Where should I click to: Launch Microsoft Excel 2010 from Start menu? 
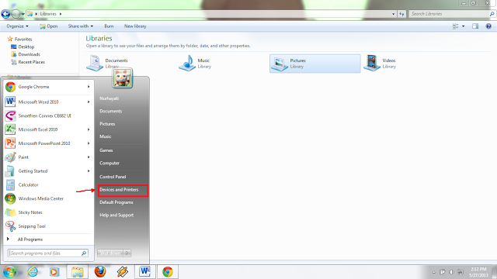click(47, 129)
